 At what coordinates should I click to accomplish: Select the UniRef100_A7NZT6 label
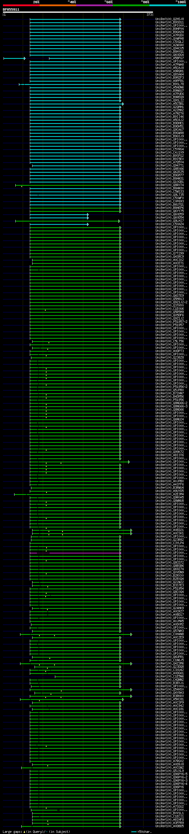coord(170,113)
